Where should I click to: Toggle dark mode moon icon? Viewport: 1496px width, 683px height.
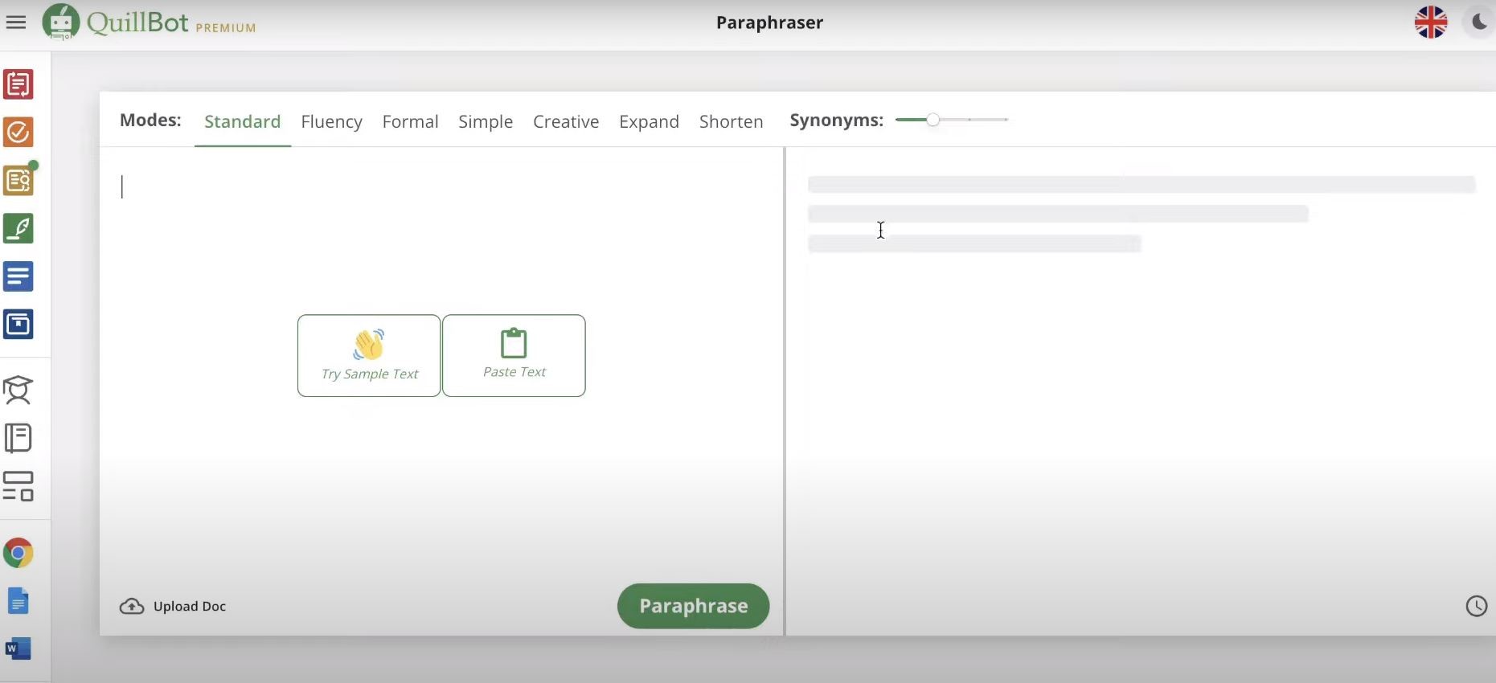coord(1479,22)
